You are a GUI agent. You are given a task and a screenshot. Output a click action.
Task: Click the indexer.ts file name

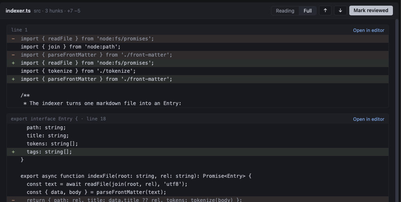pos(18,11)
